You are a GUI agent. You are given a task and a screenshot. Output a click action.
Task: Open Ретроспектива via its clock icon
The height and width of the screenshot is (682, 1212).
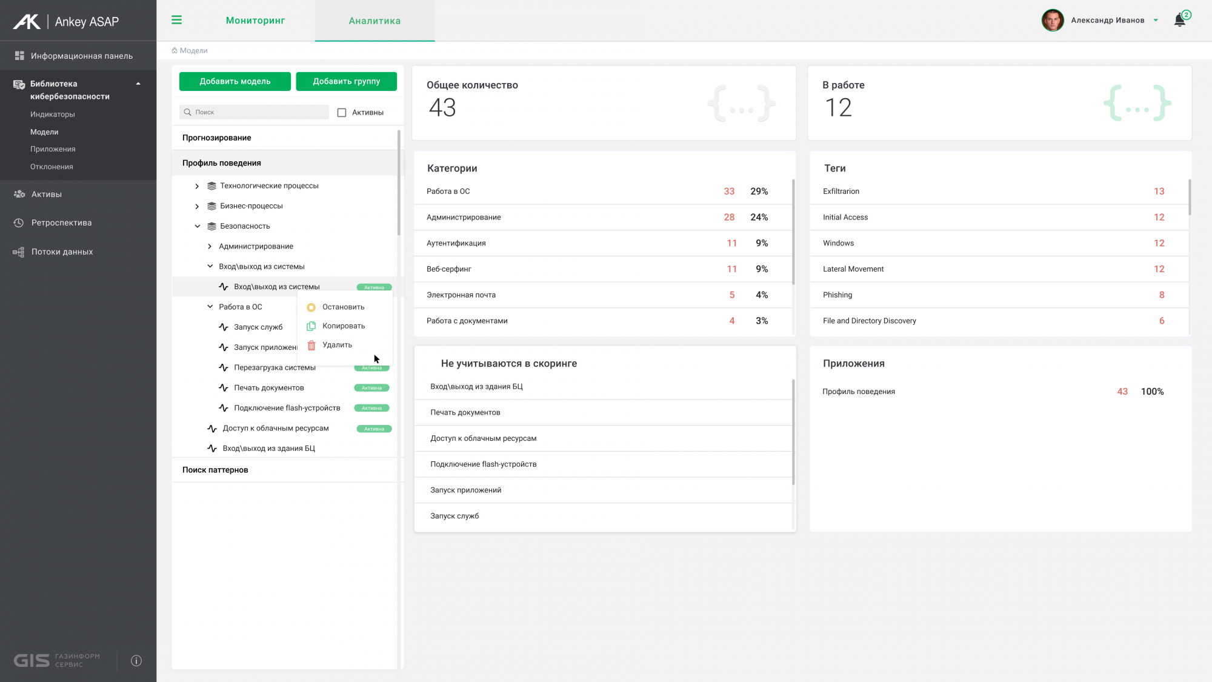coord(19,222)
